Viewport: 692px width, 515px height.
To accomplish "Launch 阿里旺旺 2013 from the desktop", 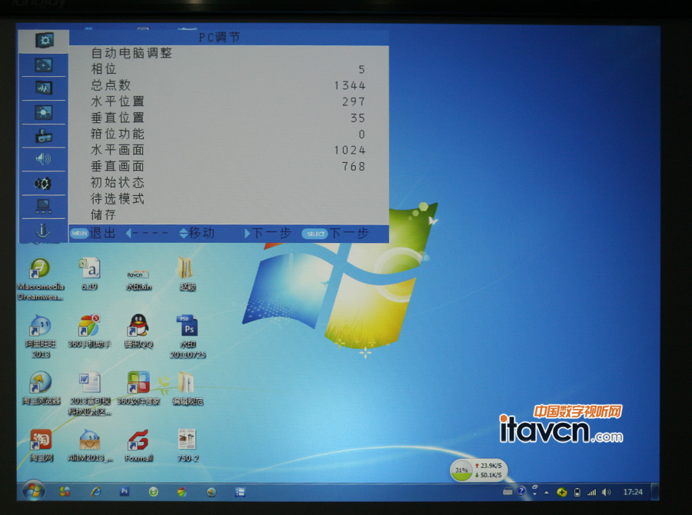I will (41, 336).
